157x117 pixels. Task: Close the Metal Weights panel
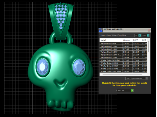point(149,30)
